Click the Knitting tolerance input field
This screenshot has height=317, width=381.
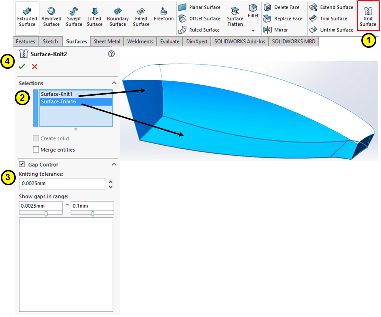63,184
